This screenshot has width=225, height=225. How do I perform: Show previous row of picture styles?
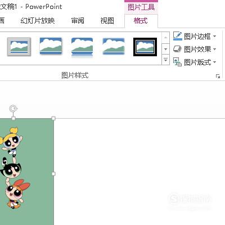point(165,38)
